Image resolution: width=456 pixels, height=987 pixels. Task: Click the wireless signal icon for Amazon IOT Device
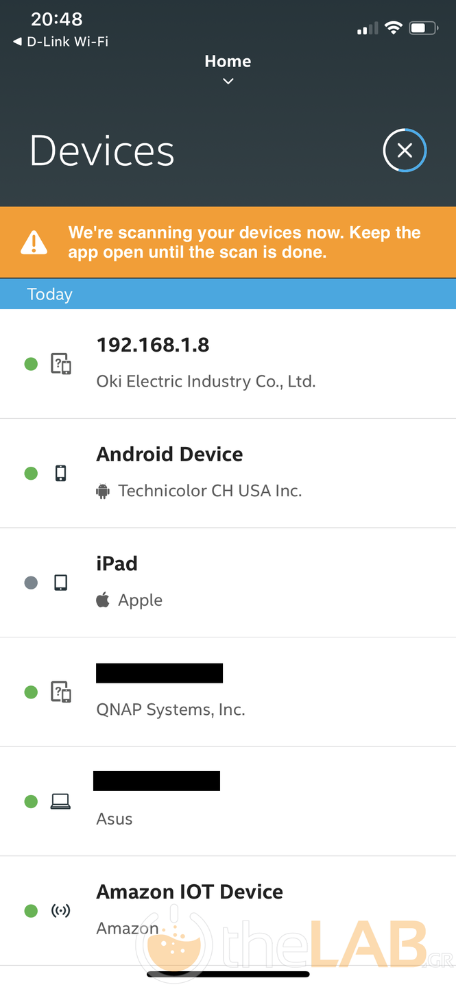click(60, 910)
